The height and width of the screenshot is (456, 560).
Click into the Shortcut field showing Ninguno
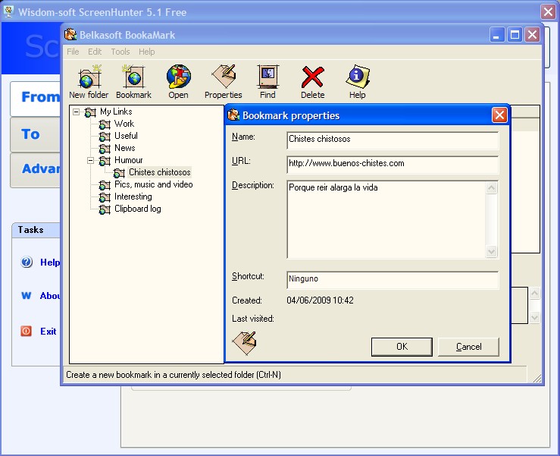click(x=393, y=280)
